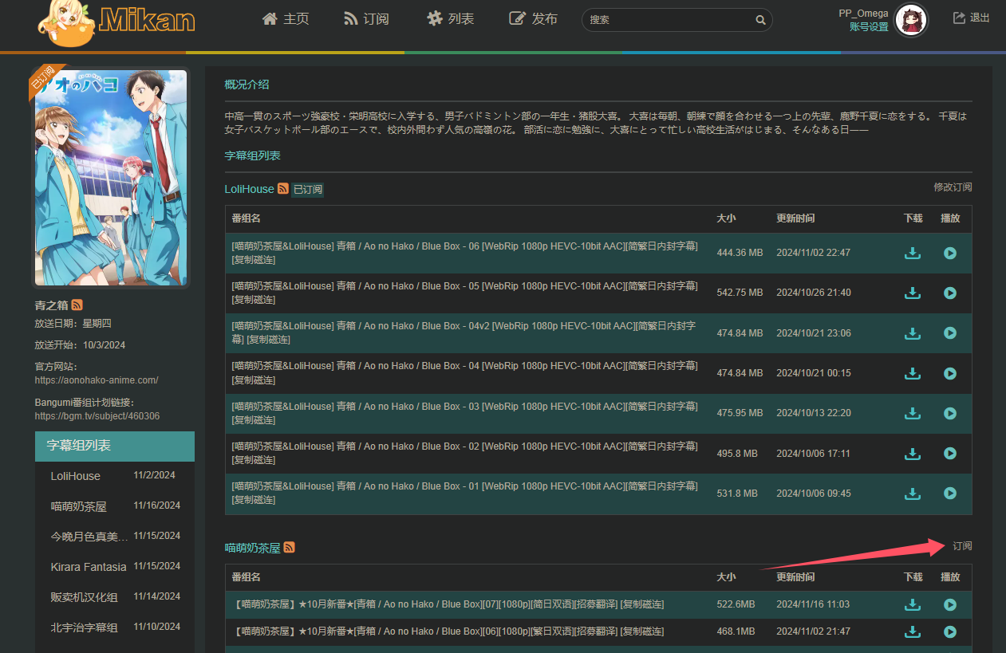Screen dimensions: 1006x653
Task: Download LoliHouse Blue Box episode 06 torrent
Action: 913,253
